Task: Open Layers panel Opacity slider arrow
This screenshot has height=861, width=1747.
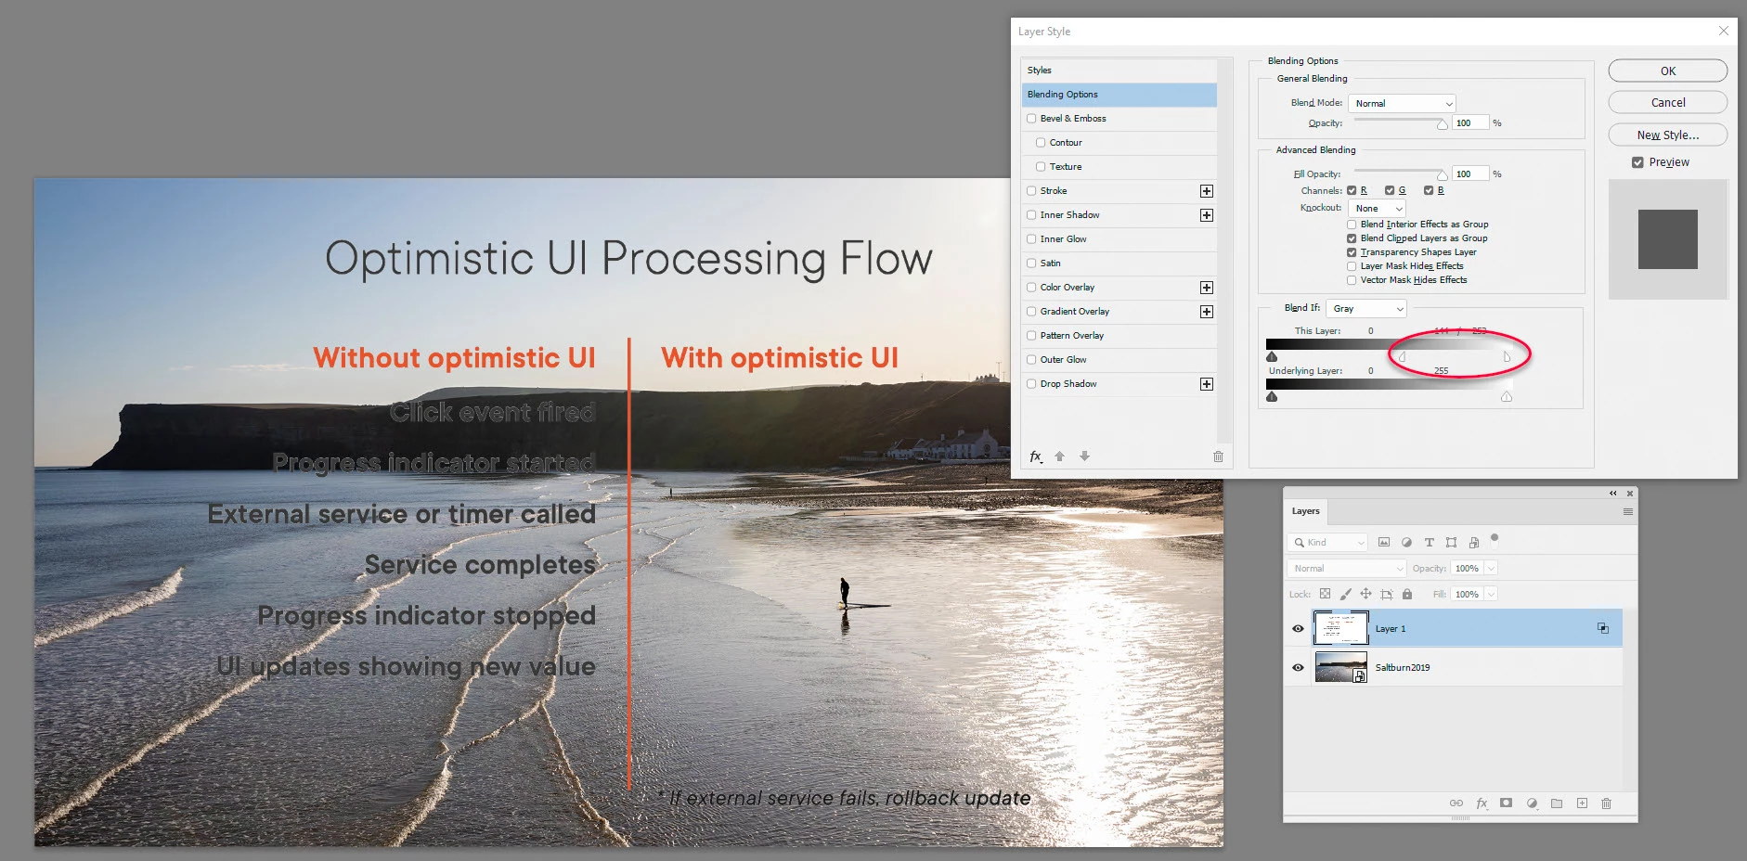Action: (1491, 568)
